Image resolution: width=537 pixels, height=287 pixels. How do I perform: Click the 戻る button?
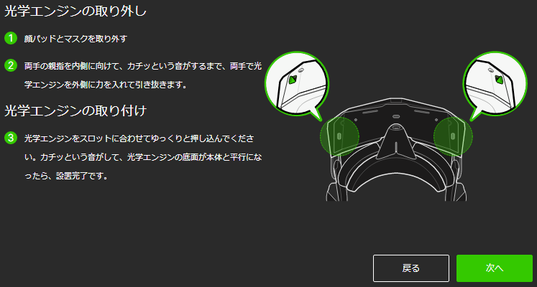(x=411, y=268)
